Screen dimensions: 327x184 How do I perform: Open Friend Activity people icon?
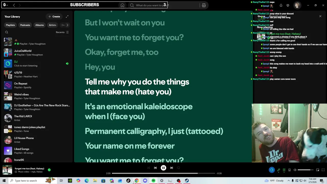(288, 5)
